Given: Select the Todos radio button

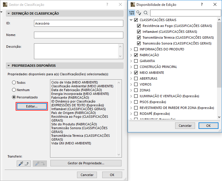Looking at the screenshot, I should click(x=14, y=82).
